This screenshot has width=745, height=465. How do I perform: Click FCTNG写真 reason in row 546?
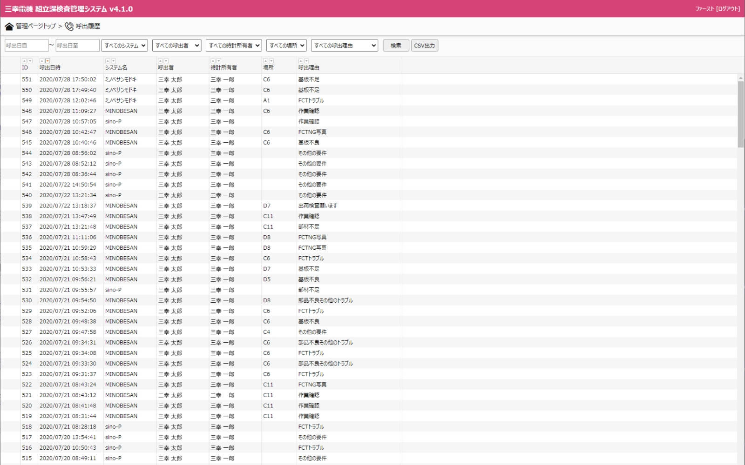click(312, 132)
